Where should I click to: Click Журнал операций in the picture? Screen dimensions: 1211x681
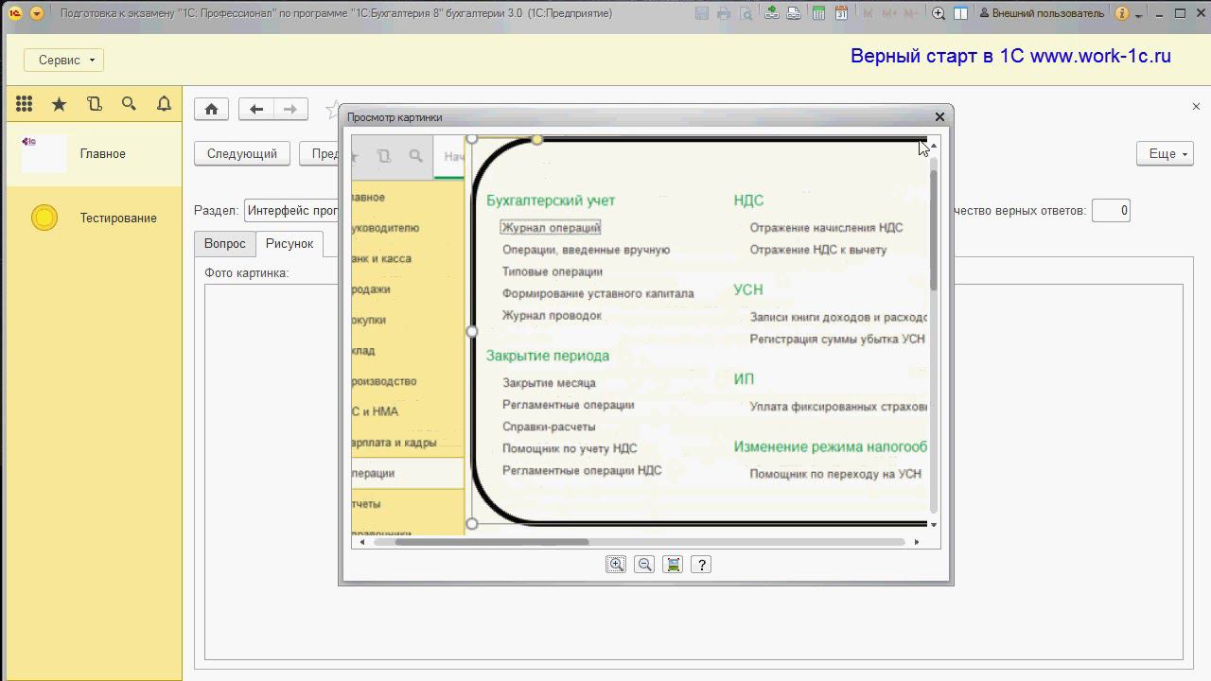[x=551, y=228]
